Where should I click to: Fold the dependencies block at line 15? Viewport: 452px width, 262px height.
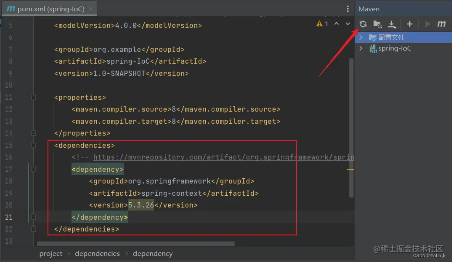click(x=34, y=145)
